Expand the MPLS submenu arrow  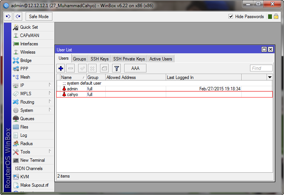[x=50, y=93]
